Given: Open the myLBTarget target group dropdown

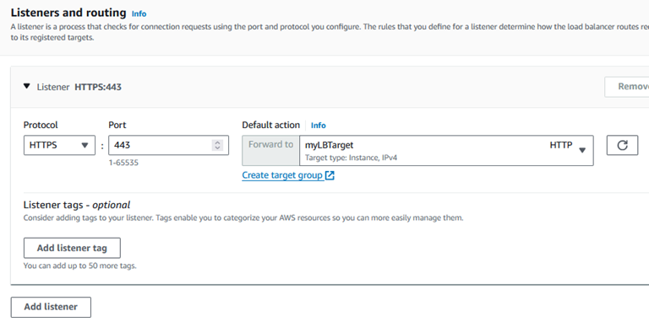Looking at the screenshot, I should tap(446, 150).
